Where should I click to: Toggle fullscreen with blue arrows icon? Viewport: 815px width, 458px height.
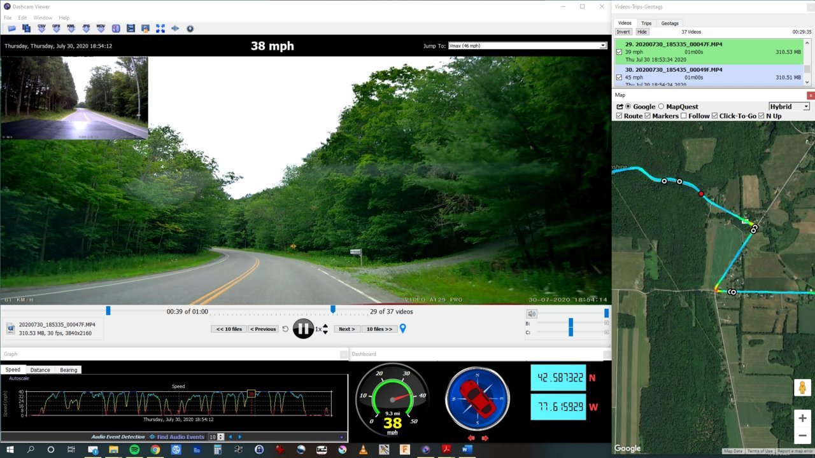coord(160,28)
